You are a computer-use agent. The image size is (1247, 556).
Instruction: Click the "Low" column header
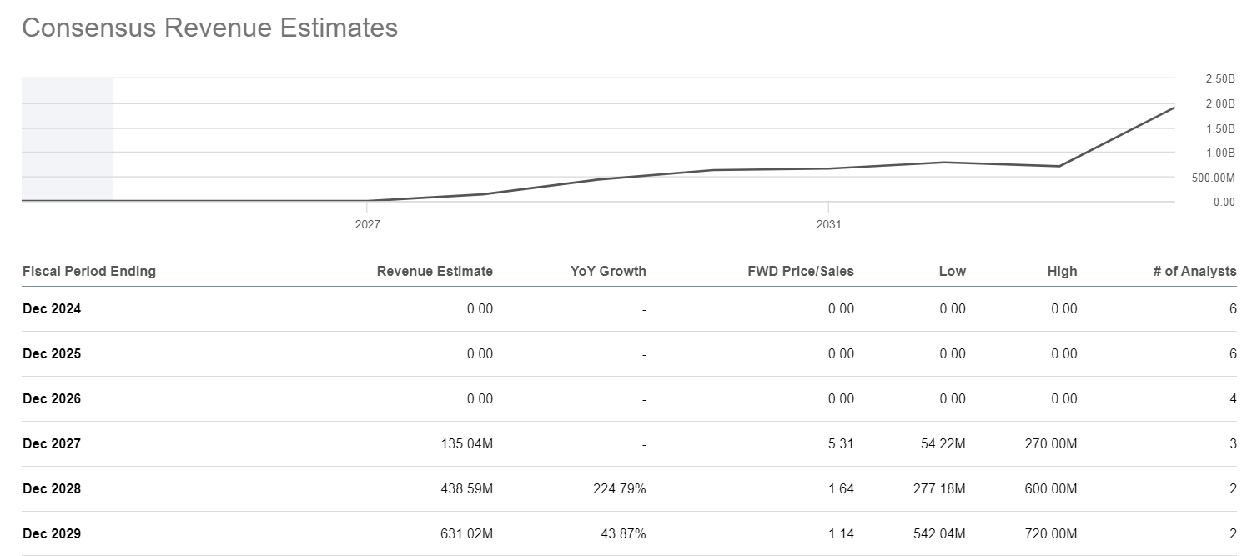[x=952, y=271]
